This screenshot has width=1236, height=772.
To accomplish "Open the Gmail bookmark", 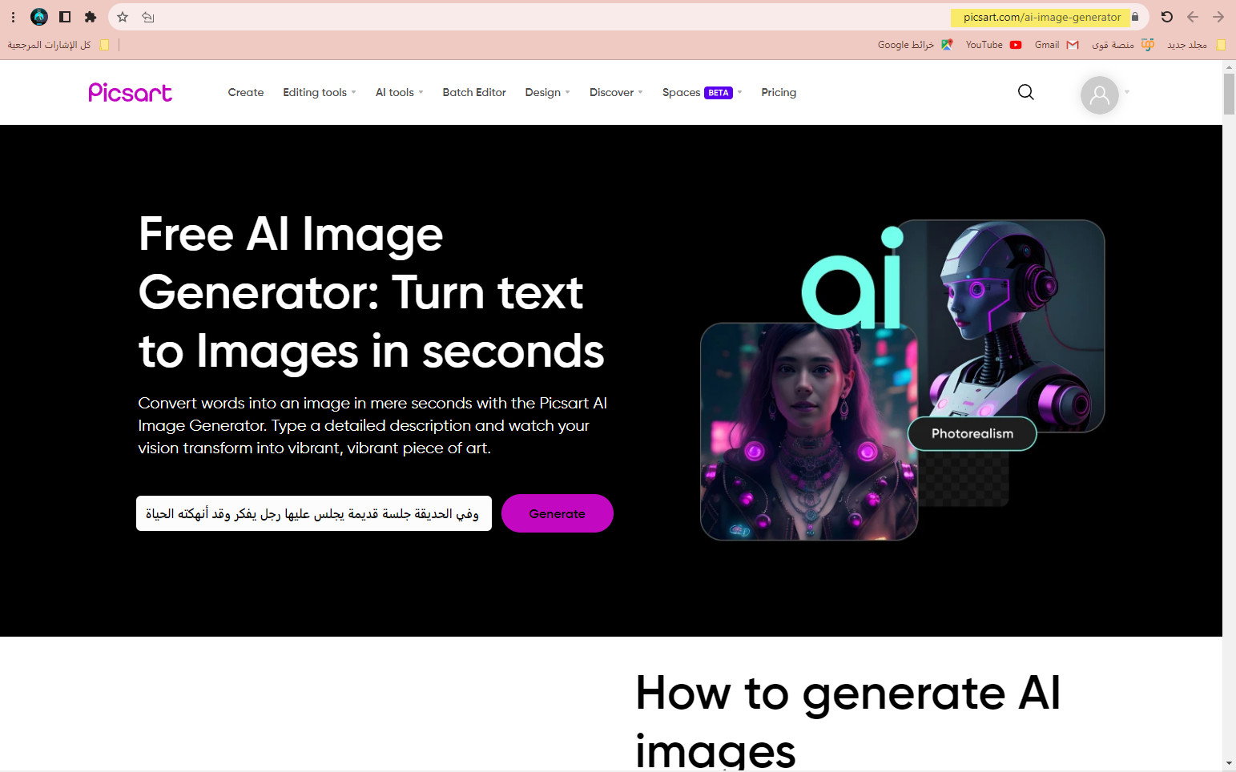I will (1056, 45).
